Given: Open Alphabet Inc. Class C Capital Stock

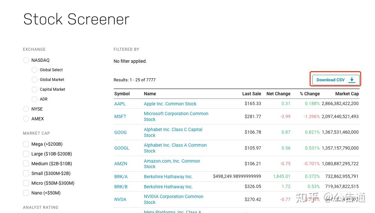Looking at the screenshot, I should pos(173,132).
